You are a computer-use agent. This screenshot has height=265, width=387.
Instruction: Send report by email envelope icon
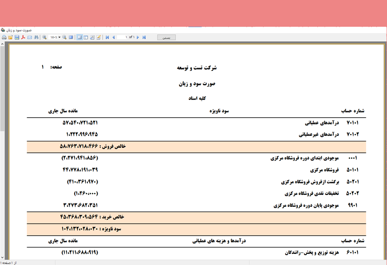[x=30, y=37]
